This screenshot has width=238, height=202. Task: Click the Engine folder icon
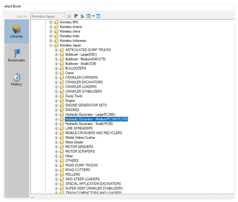point(62,101)
